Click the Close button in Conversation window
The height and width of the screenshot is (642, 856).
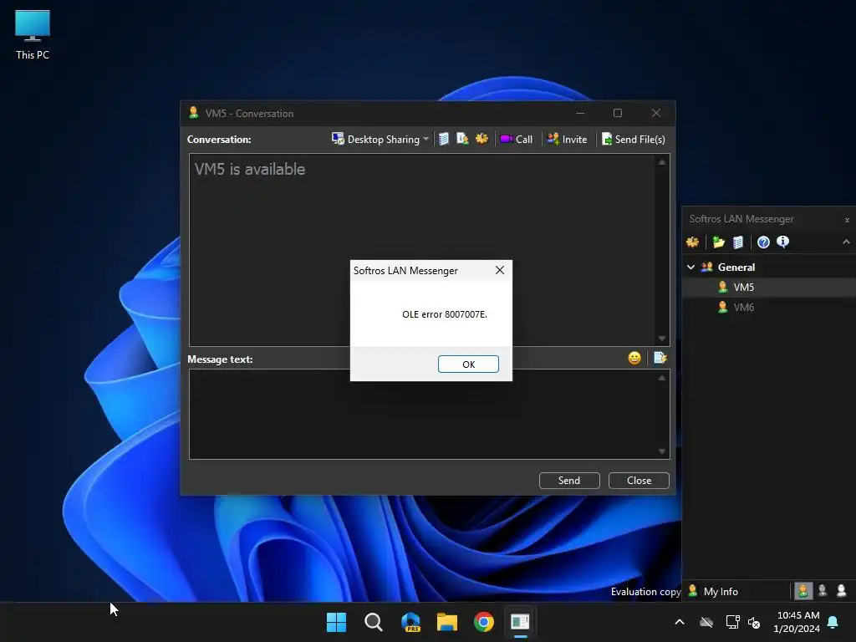click(639, 481)
